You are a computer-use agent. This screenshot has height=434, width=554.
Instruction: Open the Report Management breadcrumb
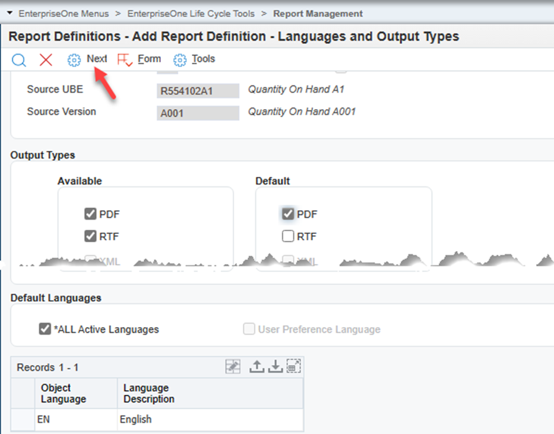318,14
